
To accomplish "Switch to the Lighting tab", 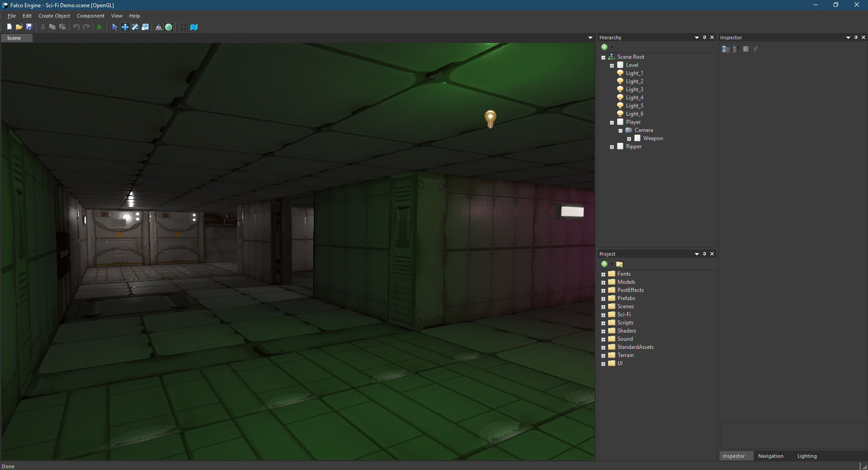I will (x=807, y=456).
